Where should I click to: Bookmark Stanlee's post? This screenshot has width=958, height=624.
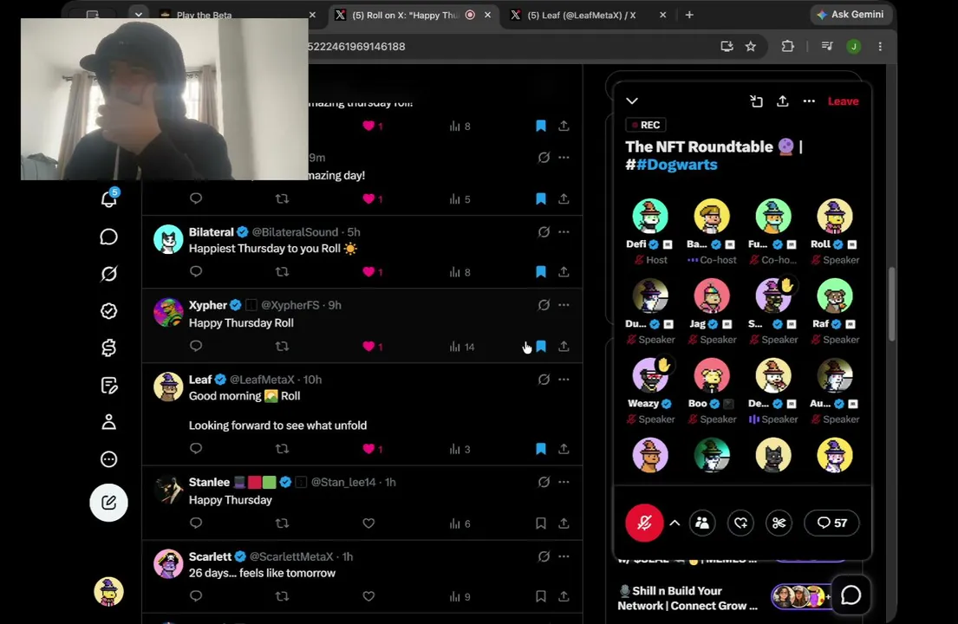[x=541, y=523]
